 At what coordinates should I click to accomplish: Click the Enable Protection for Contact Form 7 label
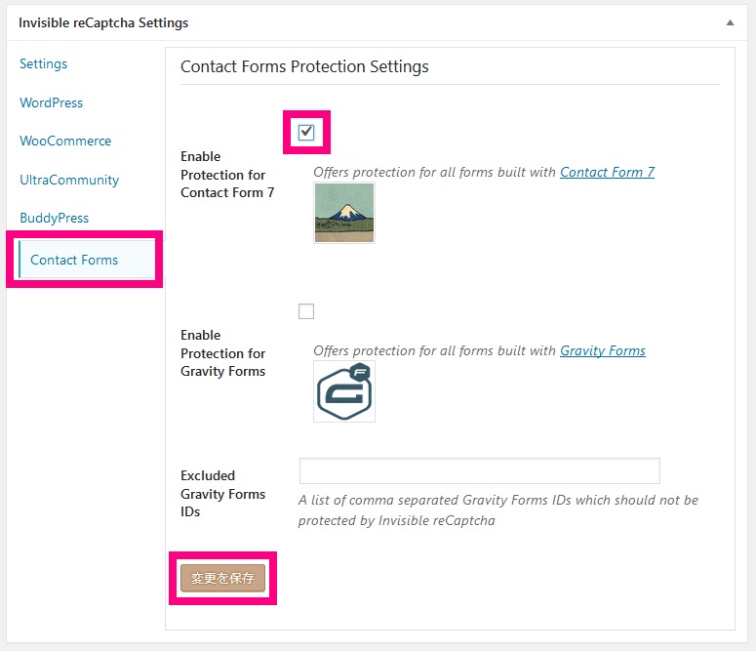[227, 175]
